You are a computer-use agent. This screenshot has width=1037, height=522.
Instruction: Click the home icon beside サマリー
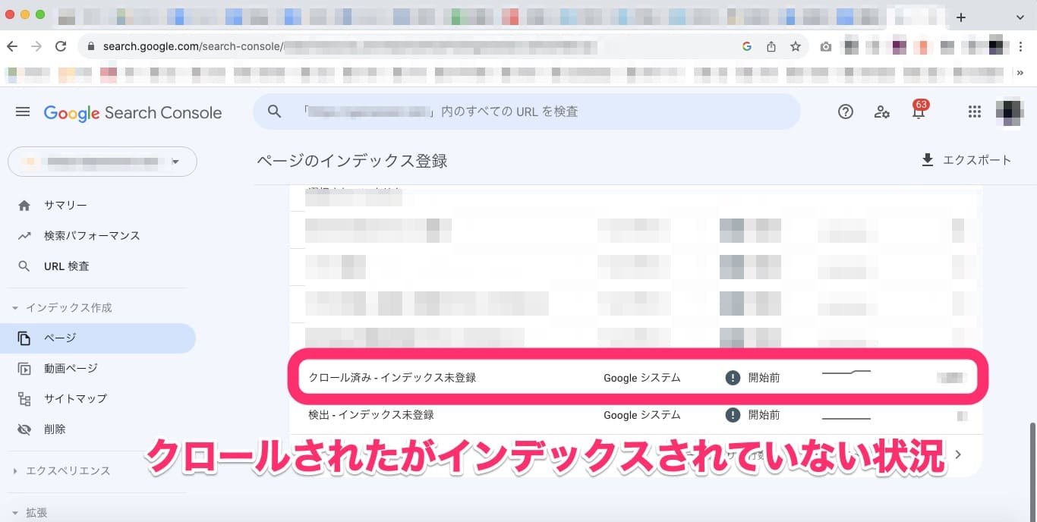24,206
